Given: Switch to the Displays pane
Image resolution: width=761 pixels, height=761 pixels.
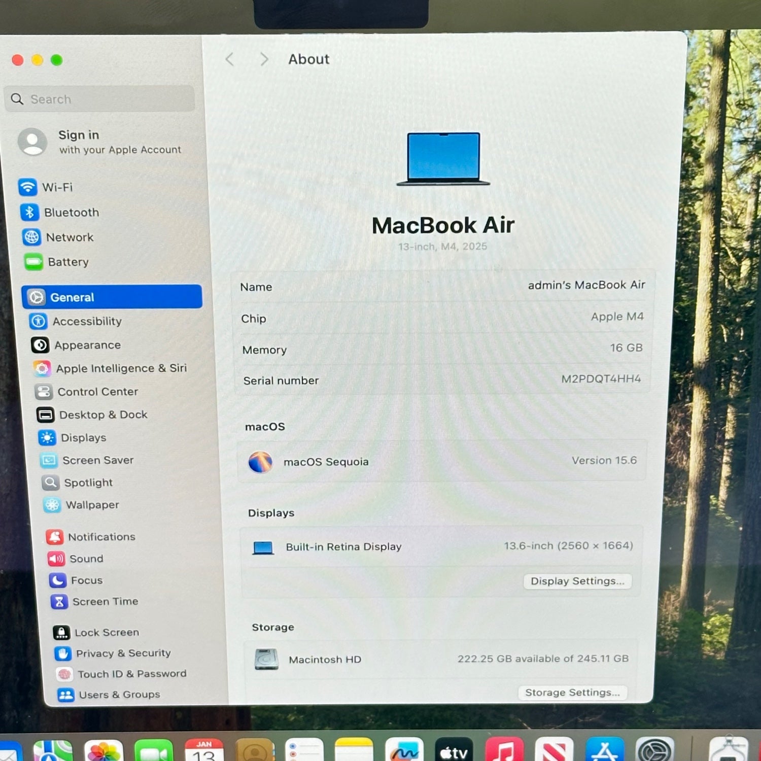Looking at the screenshot, I should (83, 437).
